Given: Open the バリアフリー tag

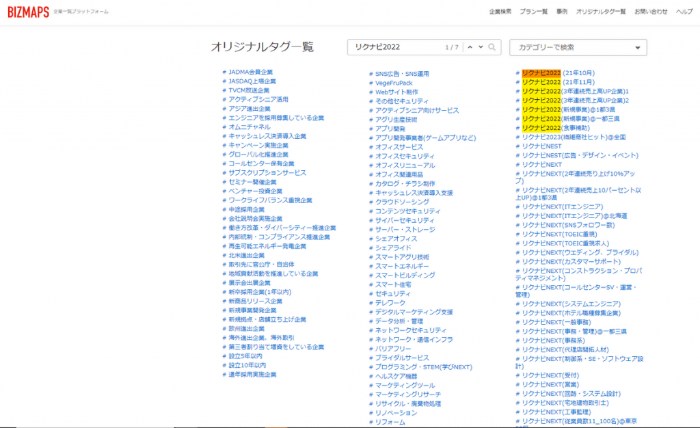Looking at the screenshot, I should click(x=393, y=349).
